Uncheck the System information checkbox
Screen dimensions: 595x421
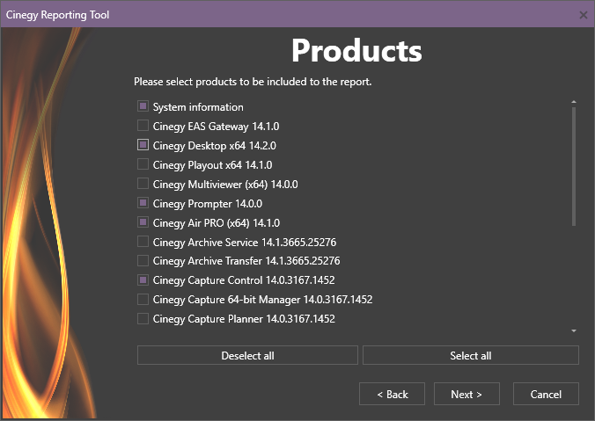[x=143, y=106]
